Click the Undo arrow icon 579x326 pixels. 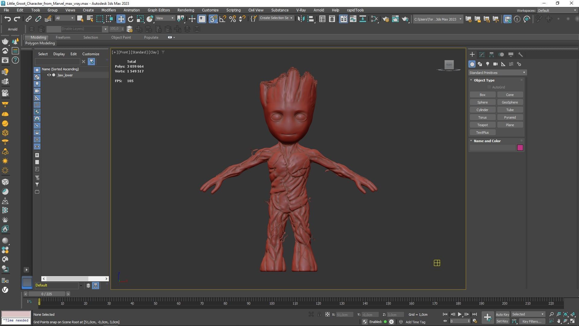click(8, 19)
